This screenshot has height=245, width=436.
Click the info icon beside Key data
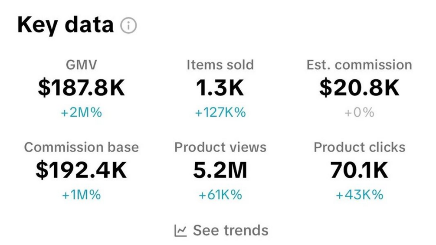(x=128, y=26)
